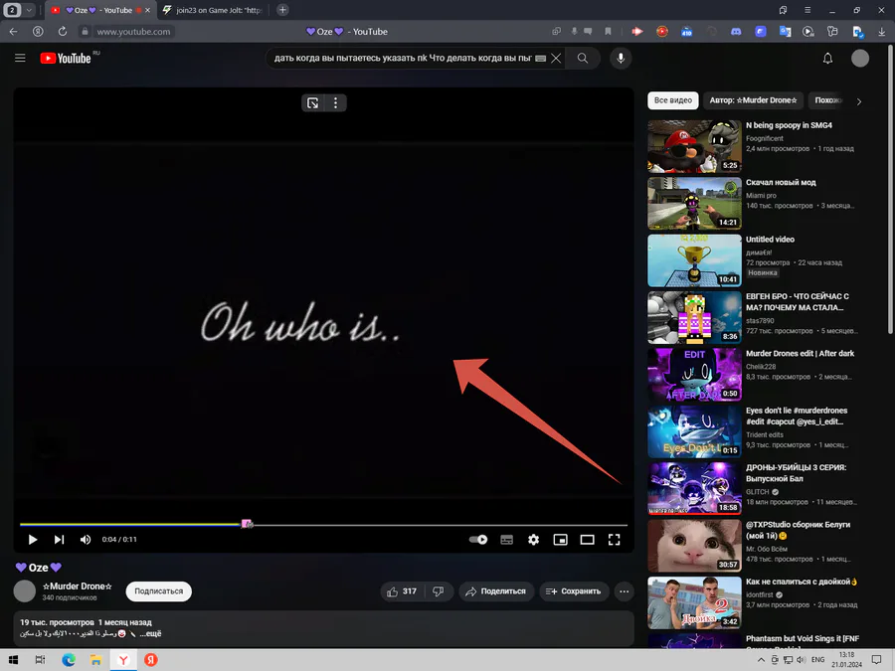The width and height of the screenshot is (895, 671).
Task: Open the Discord extension icon
Action: [736, 32]
